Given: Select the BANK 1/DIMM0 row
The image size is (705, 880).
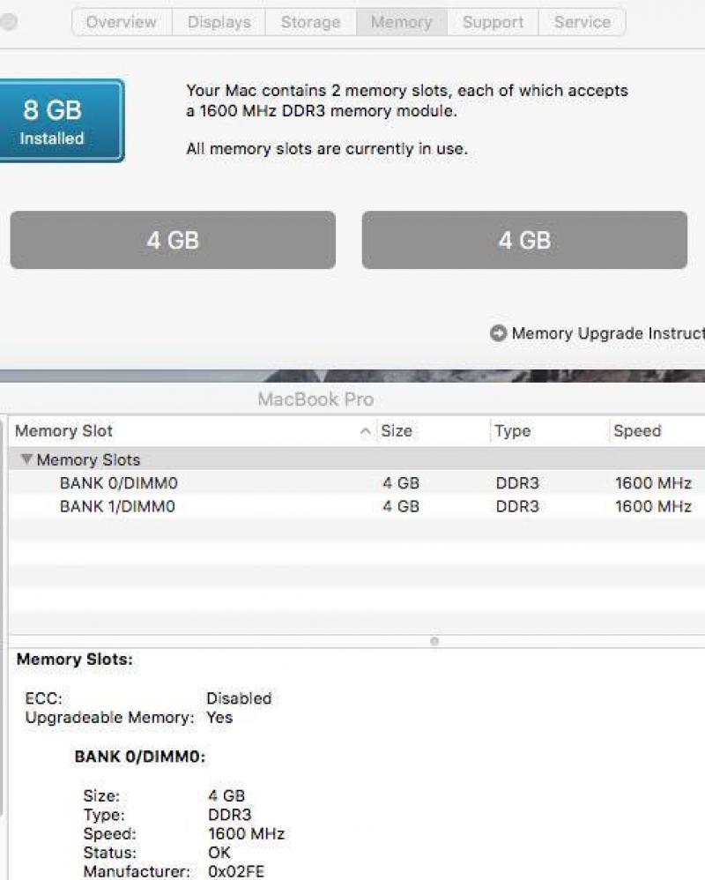Looking at the screenshot, I should click(357, 506).
